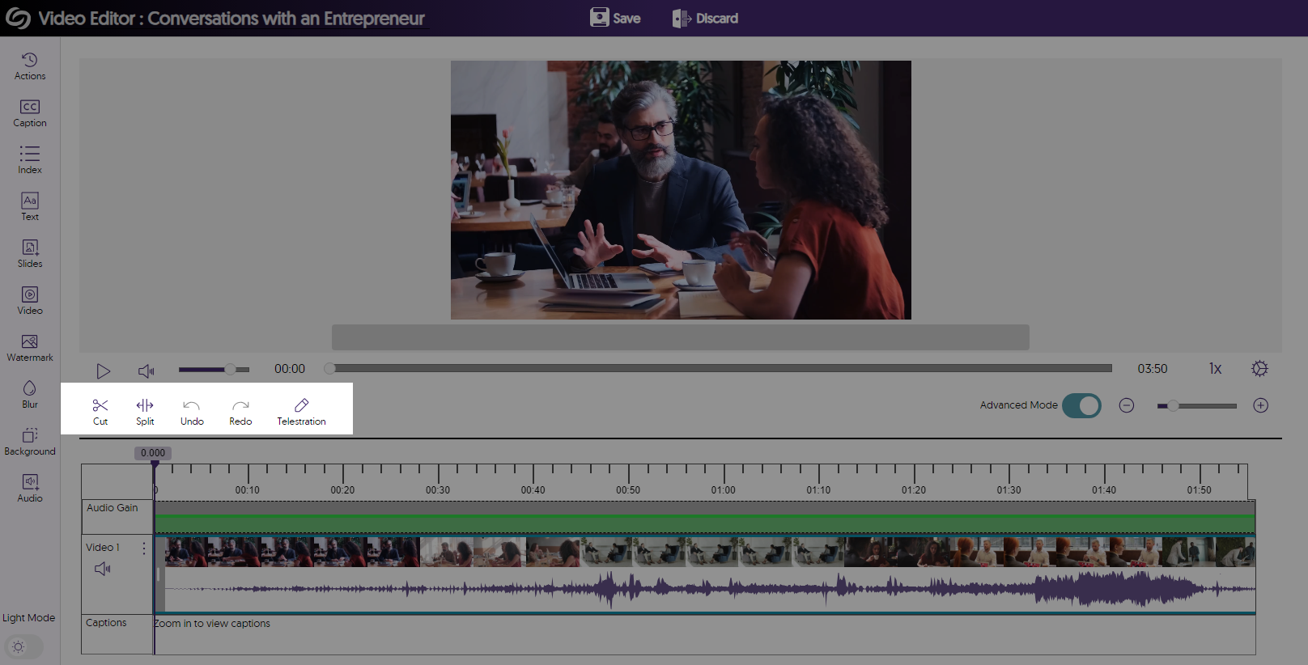
Task: Open player settings gear
Action: [1259, 369]
